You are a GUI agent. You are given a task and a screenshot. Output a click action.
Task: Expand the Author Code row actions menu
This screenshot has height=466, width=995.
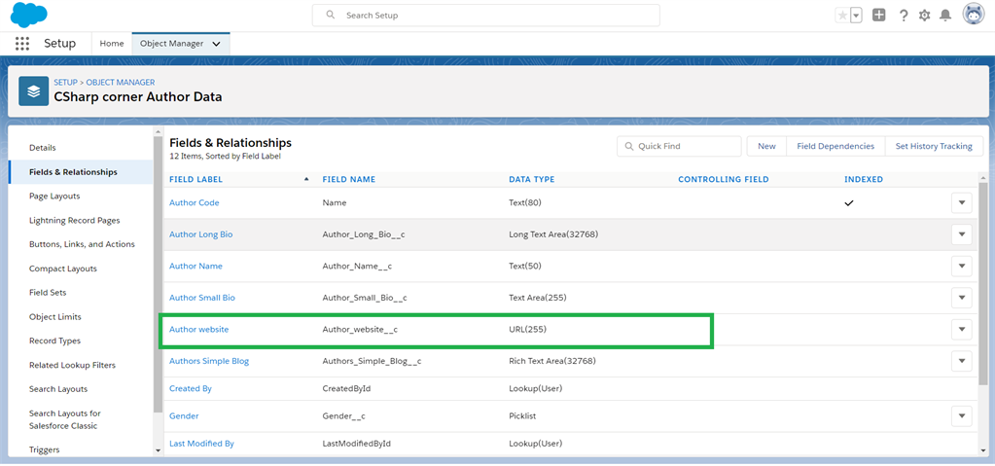coord(961,203)
